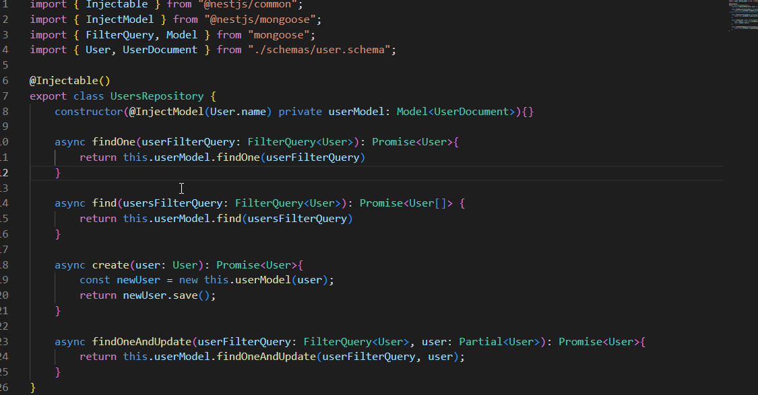Click the FilterQuery import on line 3
This screenshot has width=758, height=395.
pyautogui.click(x=120, y=35)
